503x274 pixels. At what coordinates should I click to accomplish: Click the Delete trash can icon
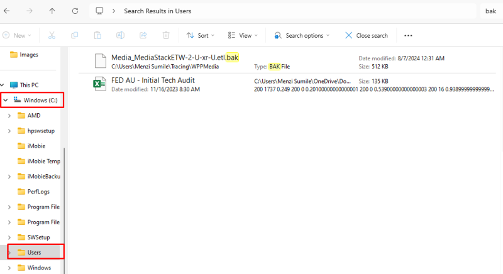pyautogui.click(x=166, y=36)
